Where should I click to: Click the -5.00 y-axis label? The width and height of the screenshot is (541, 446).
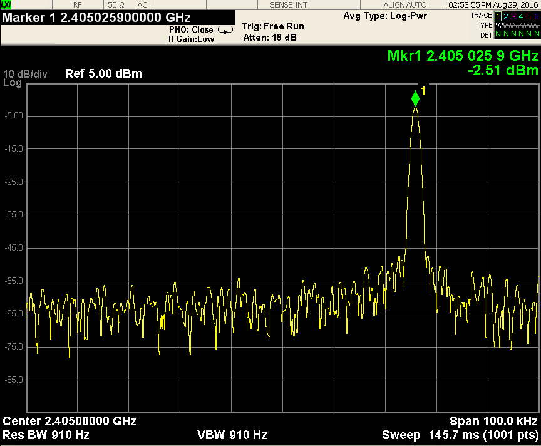tap(14, 116)
